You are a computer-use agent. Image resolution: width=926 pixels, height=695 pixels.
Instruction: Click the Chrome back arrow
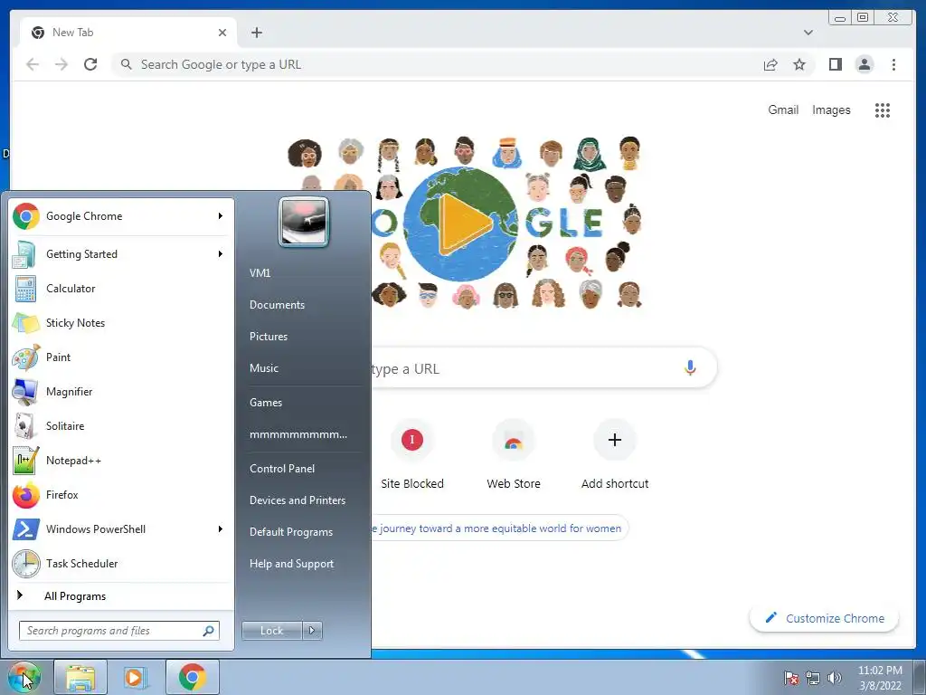[33, 64]
